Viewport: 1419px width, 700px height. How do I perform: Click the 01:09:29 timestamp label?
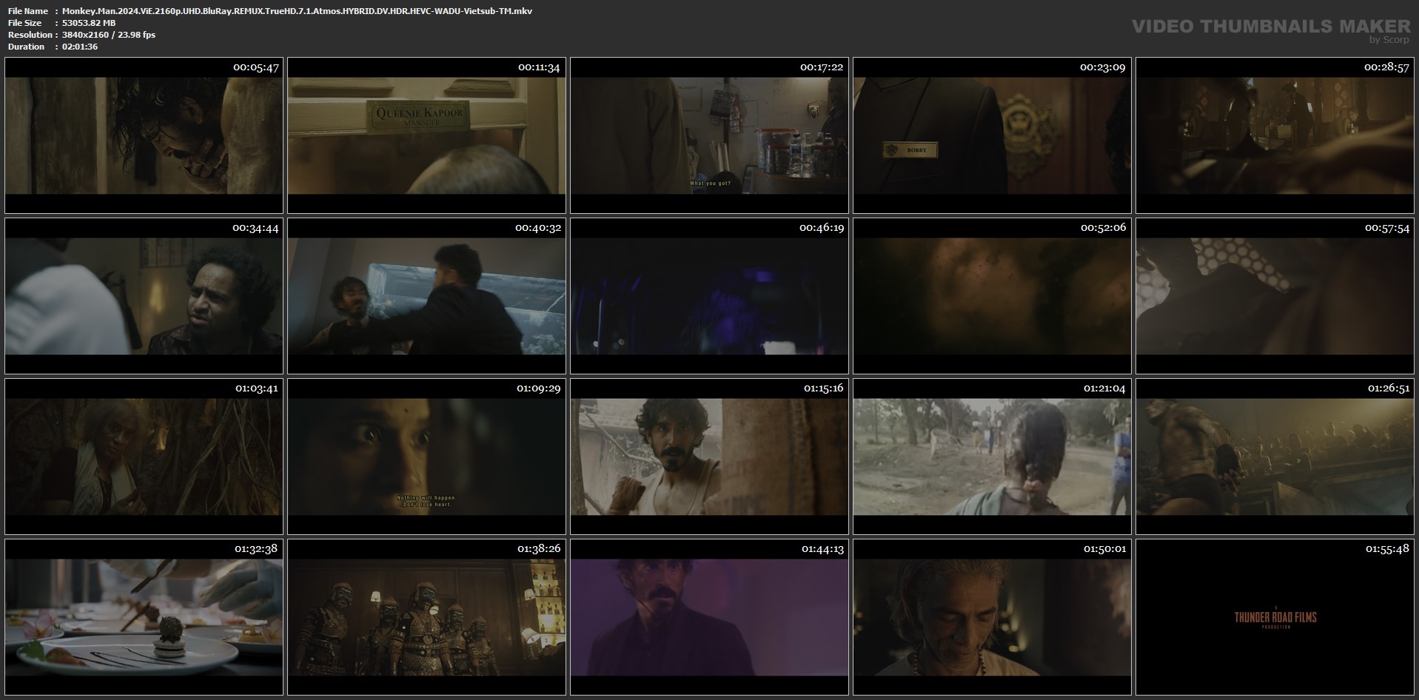point(538,388)
